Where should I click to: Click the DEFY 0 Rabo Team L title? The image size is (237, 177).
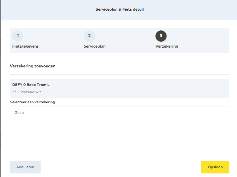31,85
